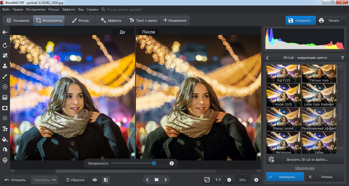Click the back arrow in left toolbar
Image resolution: width=349 pixels, height=186 pixels.
coord(5,32)
